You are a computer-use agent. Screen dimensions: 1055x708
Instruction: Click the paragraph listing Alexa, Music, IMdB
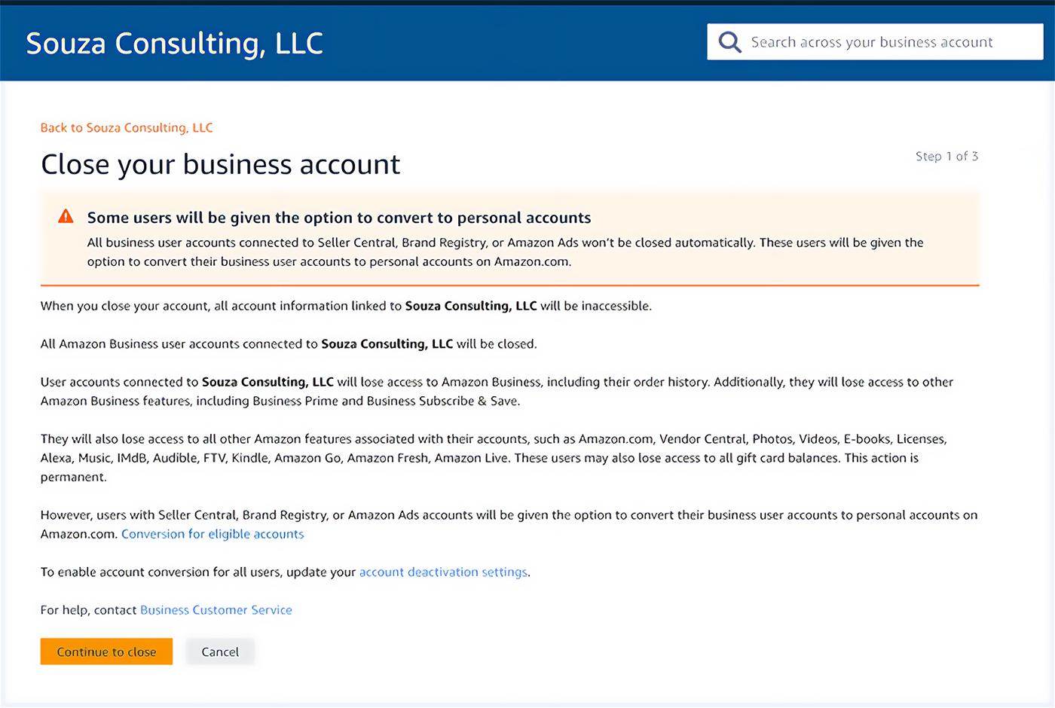pyautogui.click(x=494, y=458)
